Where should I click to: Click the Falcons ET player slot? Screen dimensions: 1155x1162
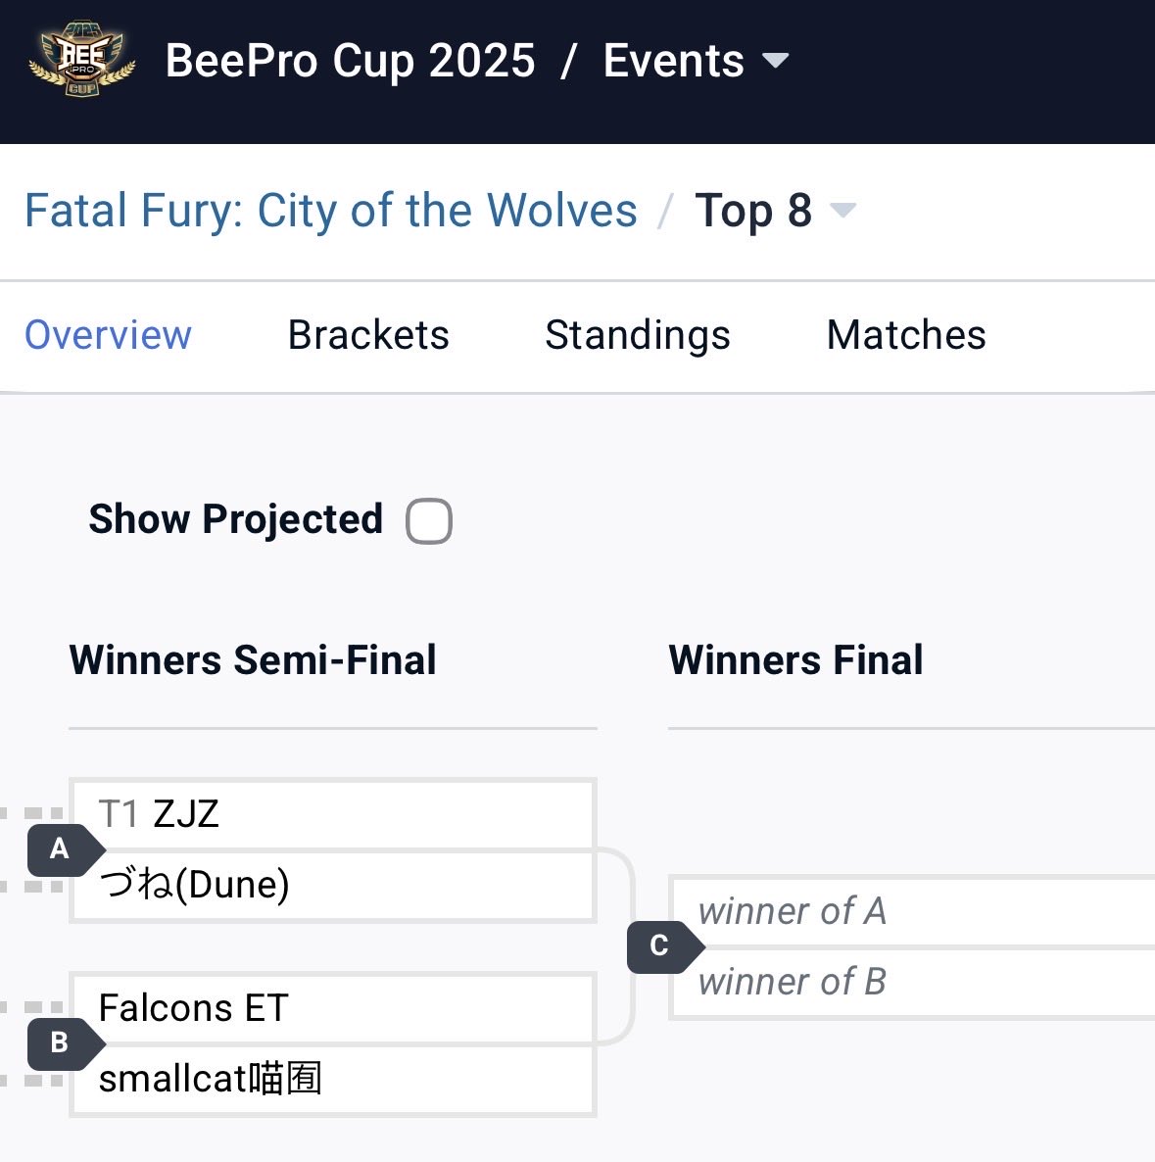333,1008
